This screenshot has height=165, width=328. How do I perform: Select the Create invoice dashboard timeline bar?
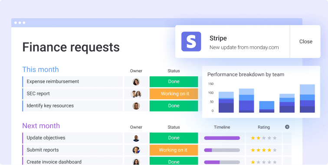pyautogui.click(x=222, y=162)
